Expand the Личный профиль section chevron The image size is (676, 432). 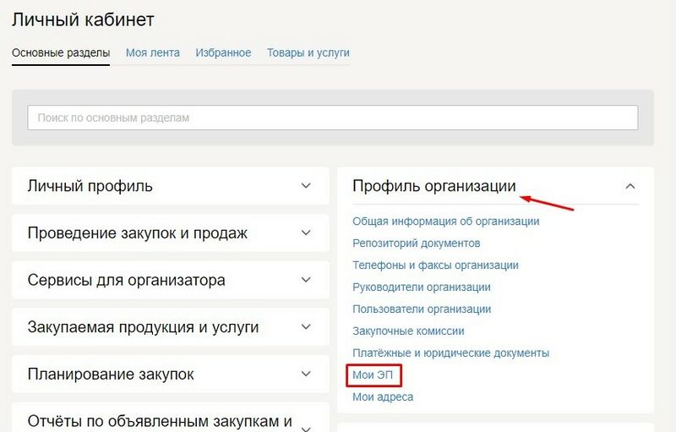point(306,186)
